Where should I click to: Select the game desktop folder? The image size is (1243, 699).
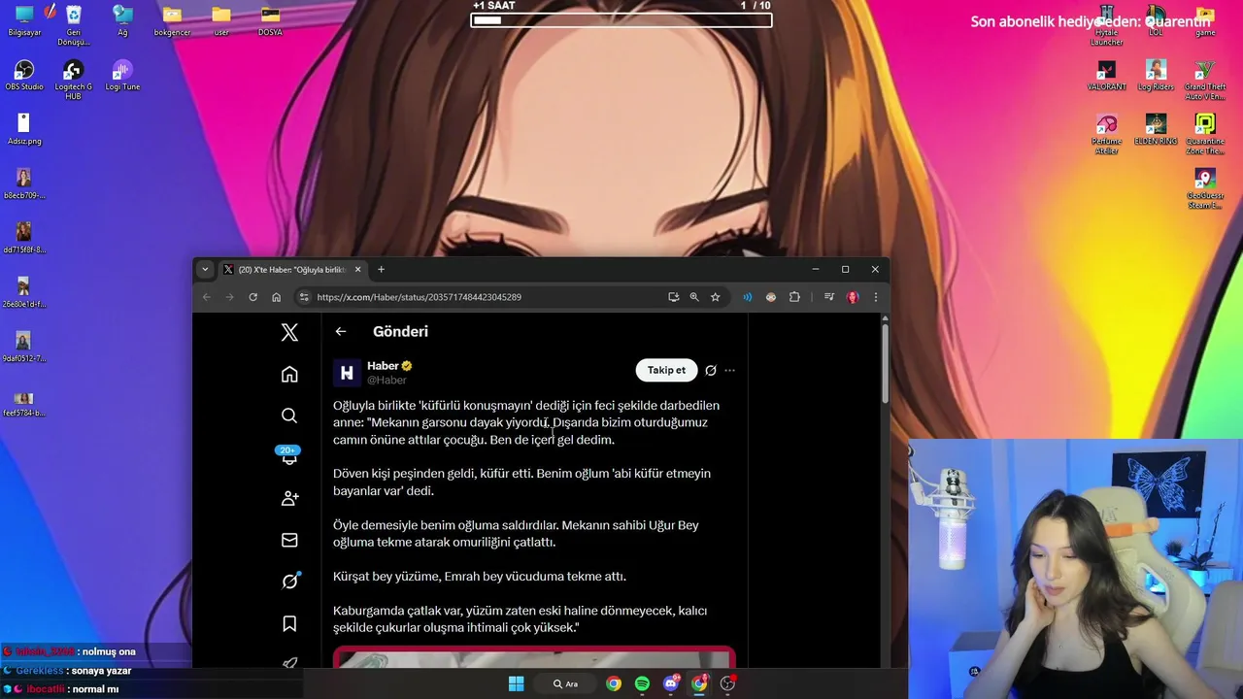click(x=1205, y=21)
